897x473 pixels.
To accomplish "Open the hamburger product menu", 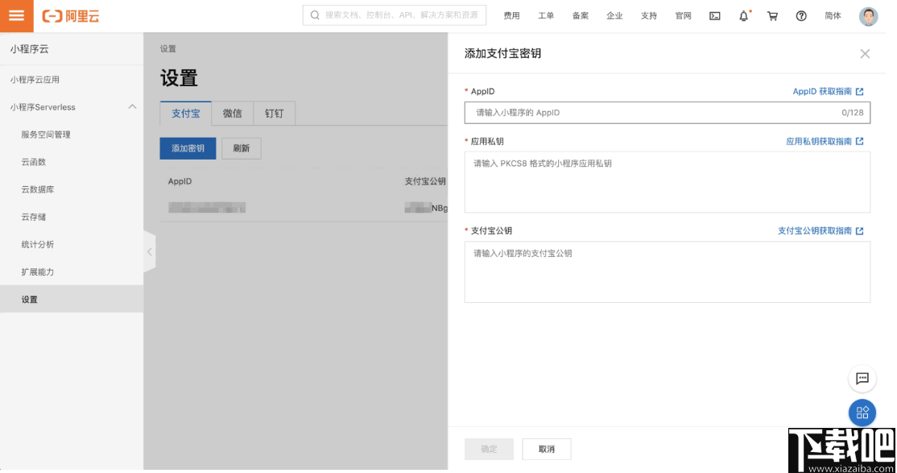I will [x=14, y=15].
